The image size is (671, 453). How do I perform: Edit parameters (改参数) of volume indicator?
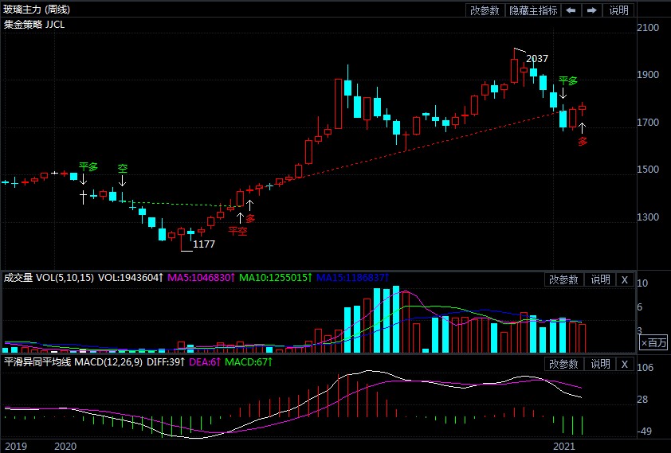(x=563, y=279)
